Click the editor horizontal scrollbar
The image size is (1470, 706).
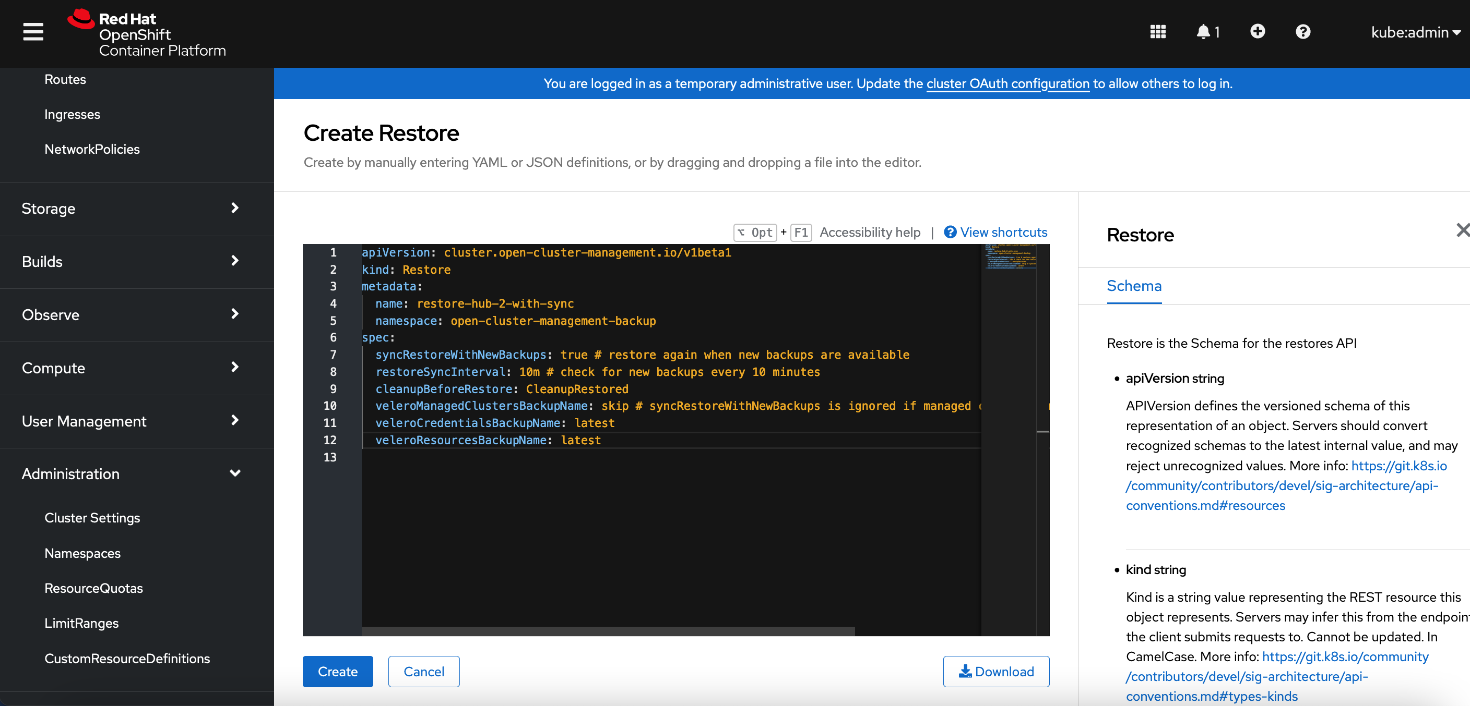[608, 631]
